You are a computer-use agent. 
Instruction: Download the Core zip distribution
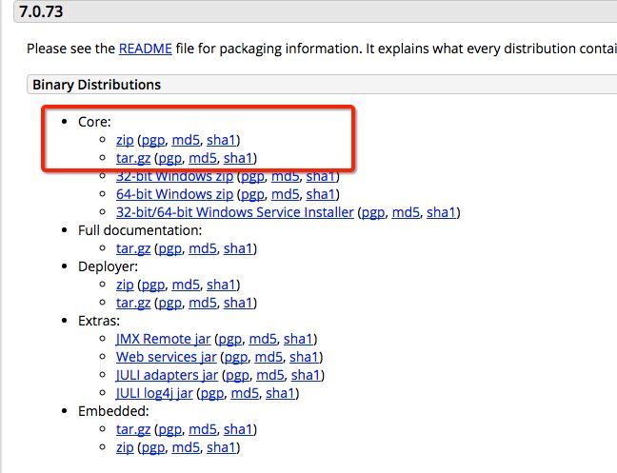125,140
